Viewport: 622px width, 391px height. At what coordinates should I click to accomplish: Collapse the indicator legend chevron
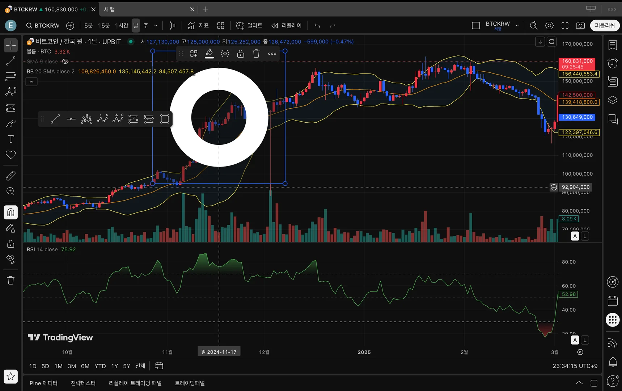[31, 82]
